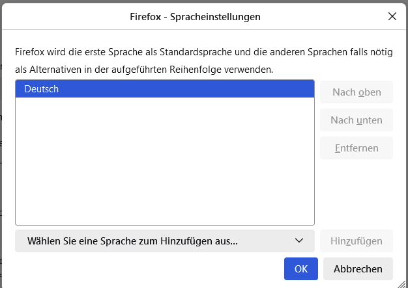Highlight the Deutsch entry row
This screenshot has width=408, height=288.
[x=164, y=89]
